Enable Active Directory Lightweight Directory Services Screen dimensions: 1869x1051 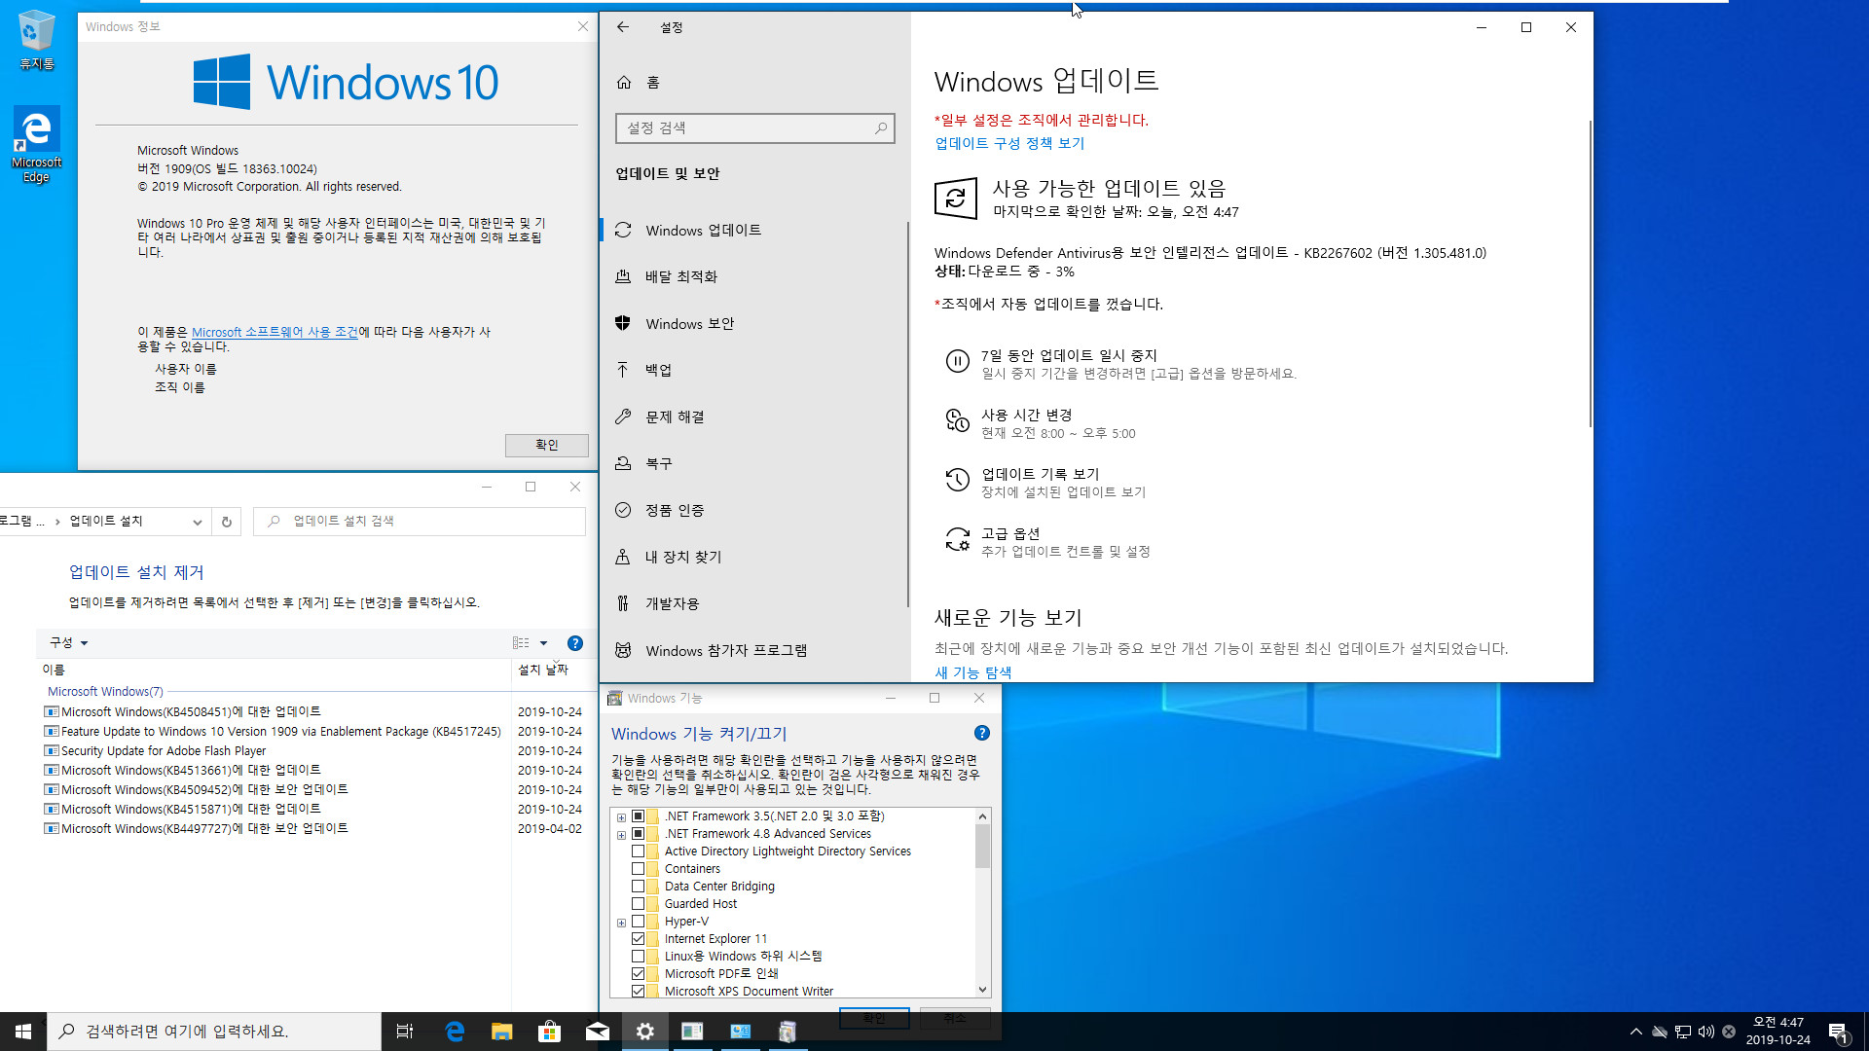pos(639,852)
